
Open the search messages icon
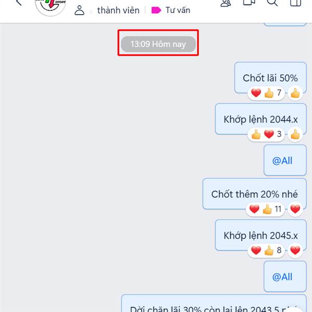[272, 3]
